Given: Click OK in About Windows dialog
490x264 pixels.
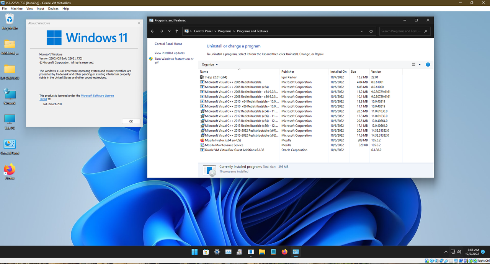Looking at the screenshot, I should (x=131, y=121).
